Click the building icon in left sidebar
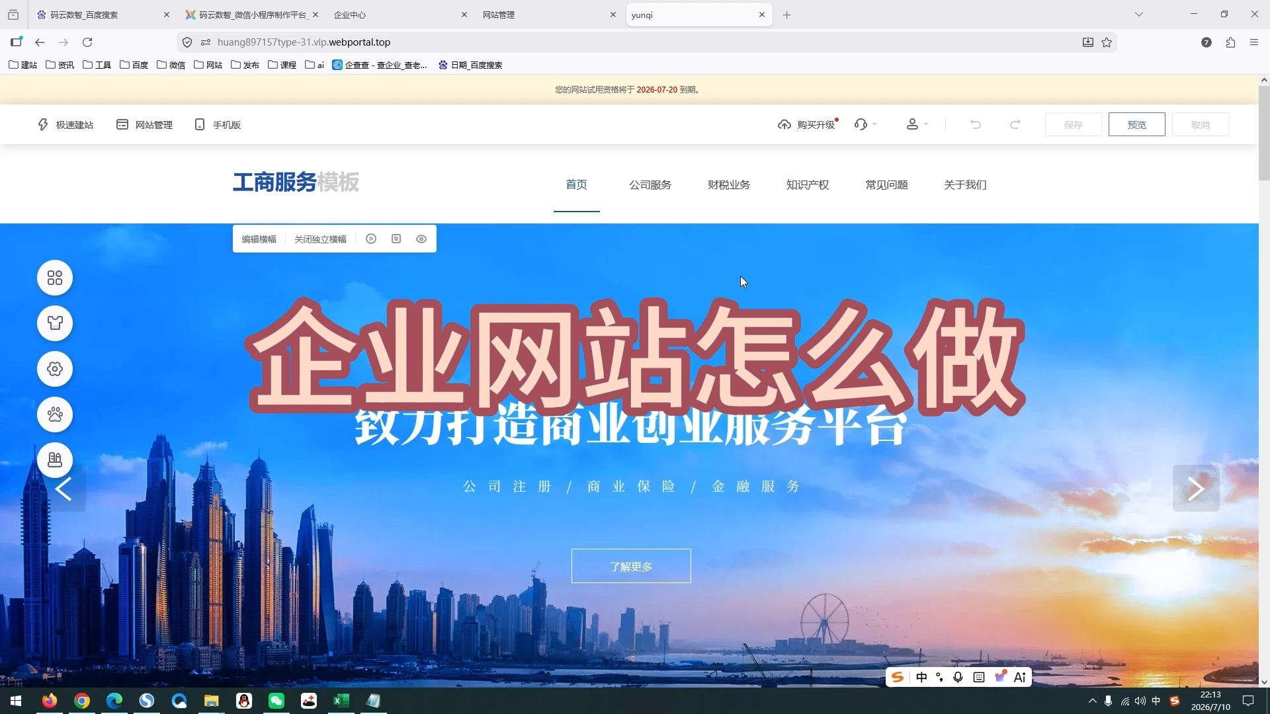Screen dimensions: 1270x714 (55, 459)
